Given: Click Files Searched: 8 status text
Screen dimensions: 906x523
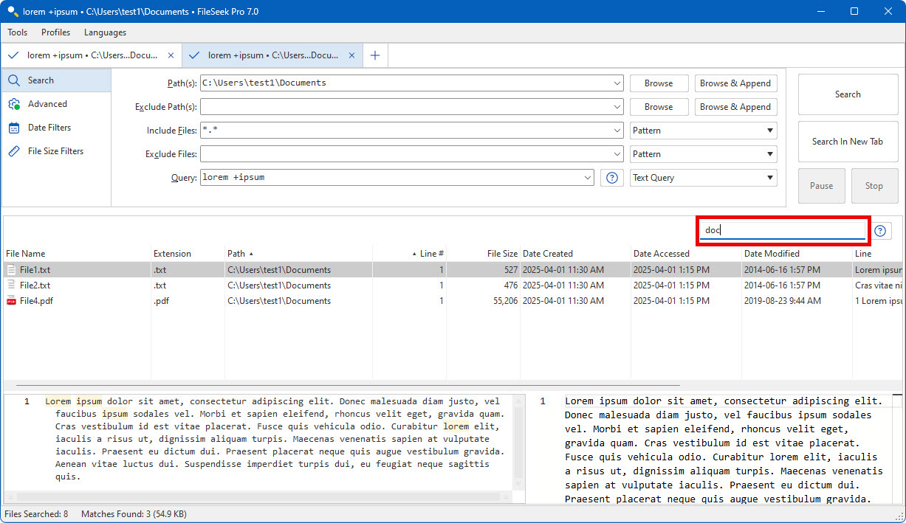Looking at the screenshot, I should pos(36,514).
